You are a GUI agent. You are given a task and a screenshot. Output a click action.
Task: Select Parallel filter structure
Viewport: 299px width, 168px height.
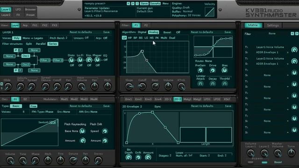click(x=41, y=44)
